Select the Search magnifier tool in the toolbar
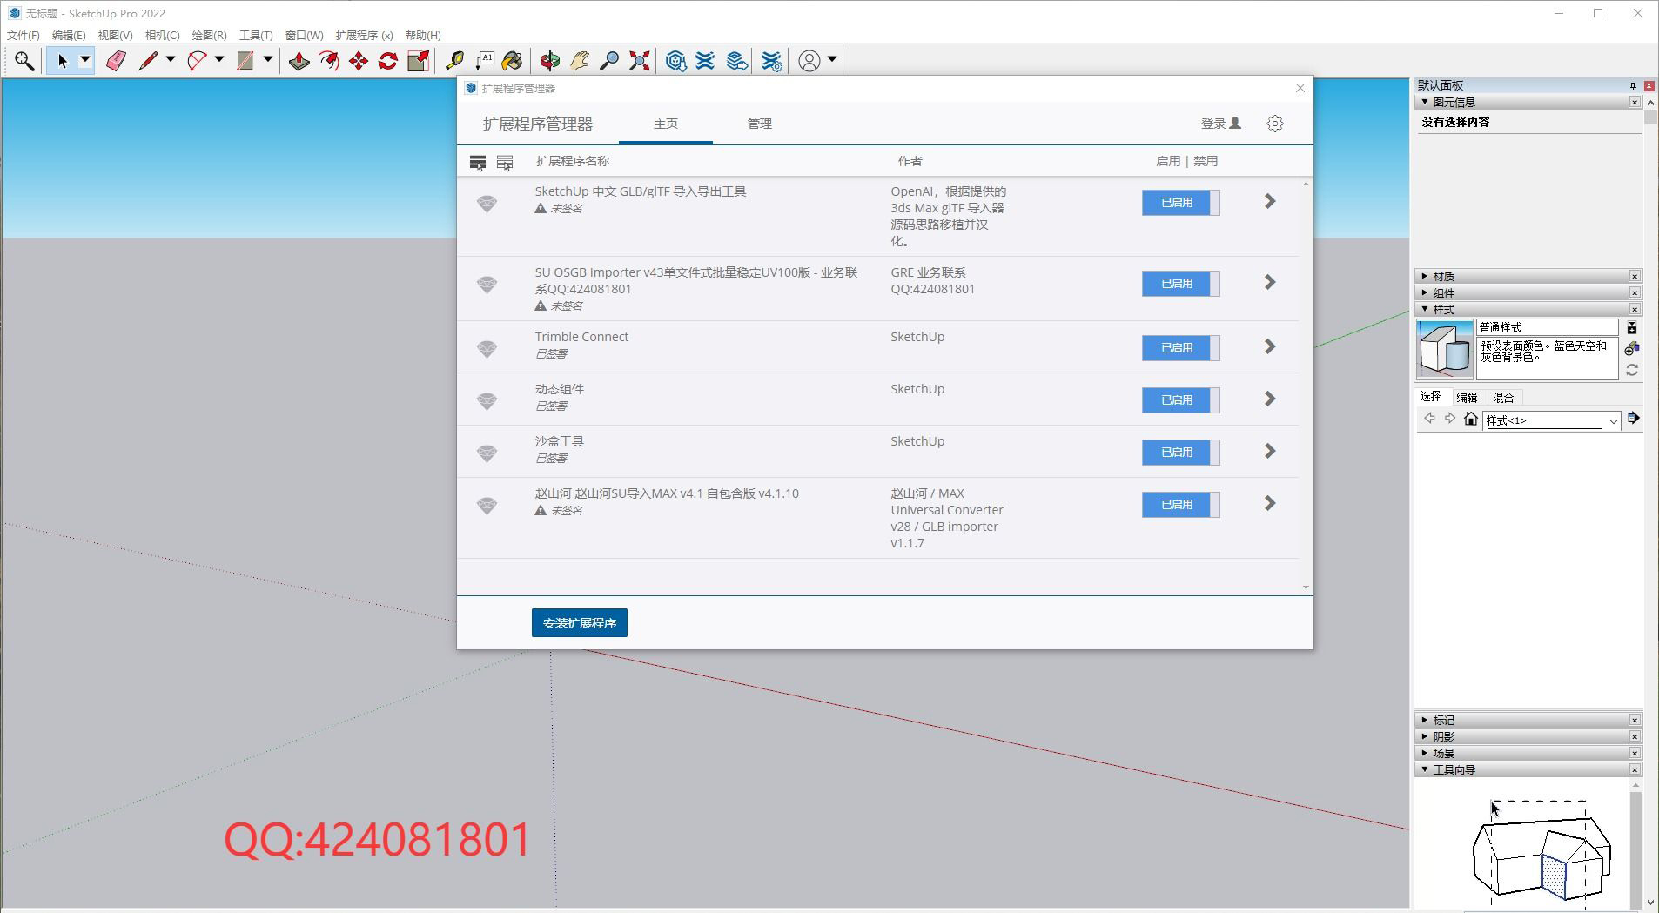Image resolution: width=1659 pixels, height=913 pixels. (24, 61)
